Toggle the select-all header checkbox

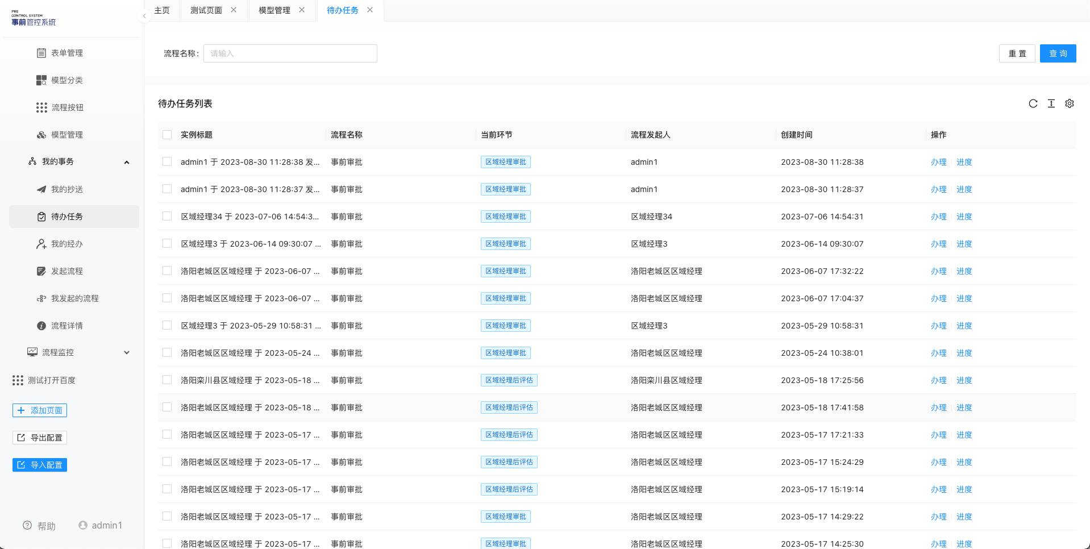click(167, 135)
